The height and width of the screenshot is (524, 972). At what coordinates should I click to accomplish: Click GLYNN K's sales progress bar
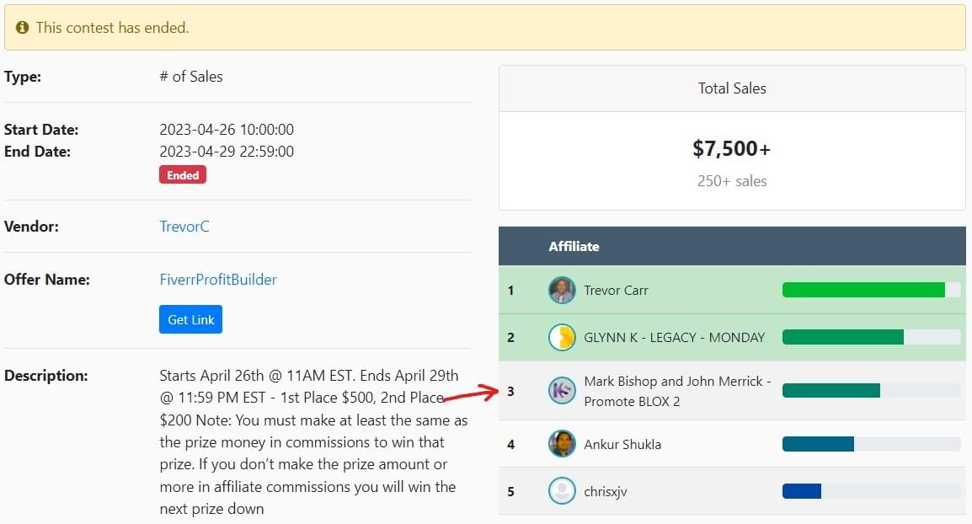(843, 338)
